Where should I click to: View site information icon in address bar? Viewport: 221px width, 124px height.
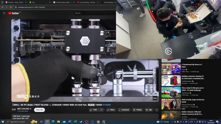(x=16, y=7)
